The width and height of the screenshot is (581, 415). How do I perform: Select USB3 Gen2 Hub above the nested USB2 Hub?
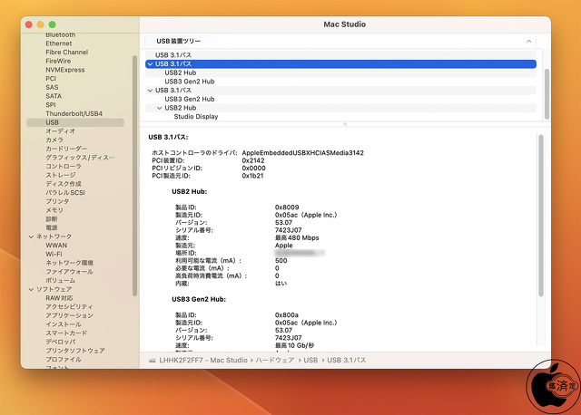pos(190,99)
